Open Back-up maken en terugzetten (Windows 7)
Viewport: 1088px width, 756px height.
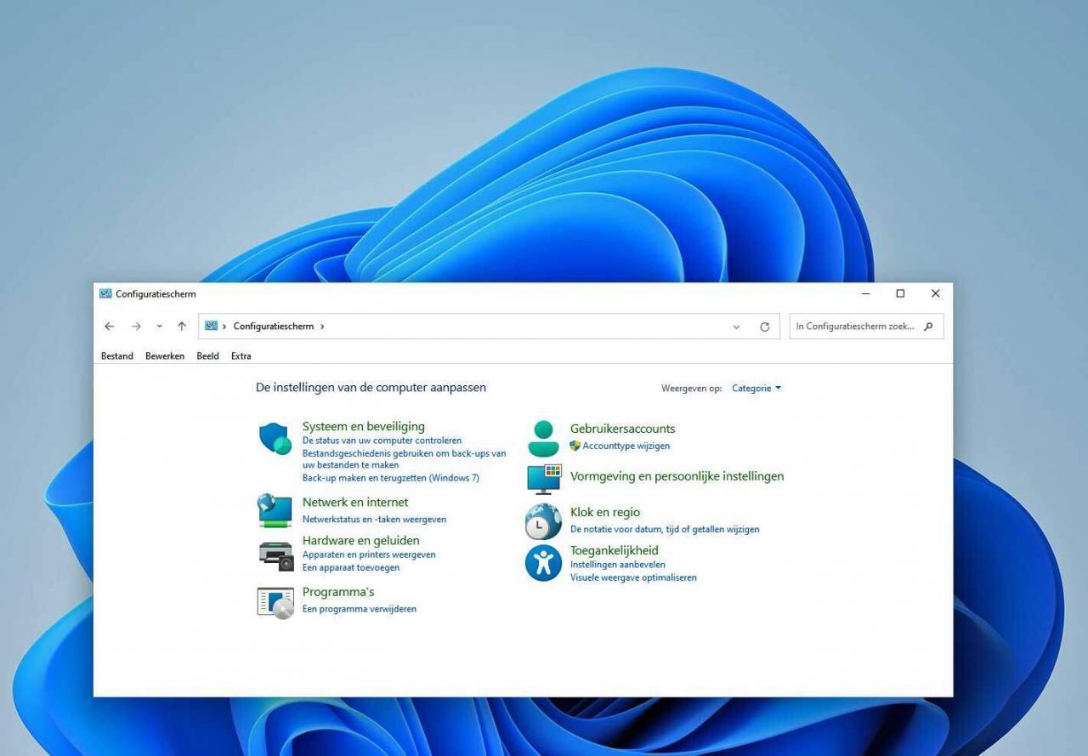tap(391, 477)
